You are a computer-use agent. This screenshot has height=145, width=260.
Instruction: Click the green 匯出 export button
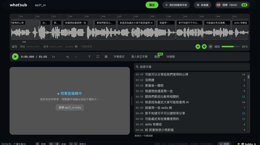152,5
